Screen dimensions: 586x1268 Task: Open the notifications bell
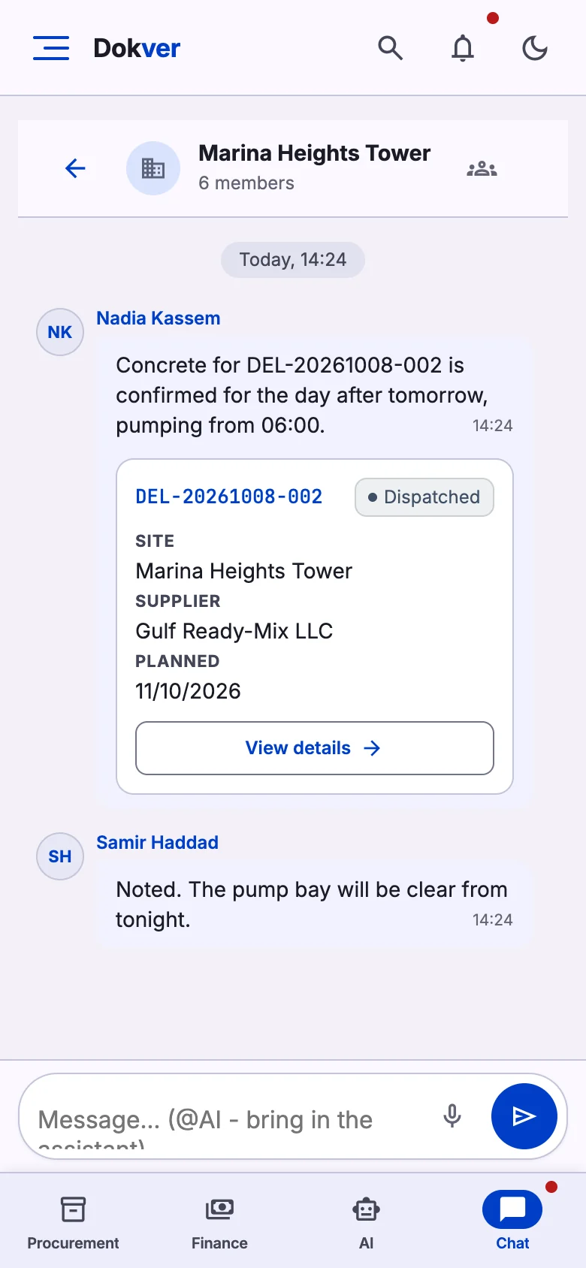point(463,48)
